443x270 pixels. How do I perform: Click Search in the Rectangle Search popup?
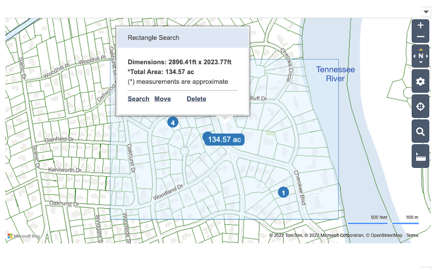pos(138,99)
